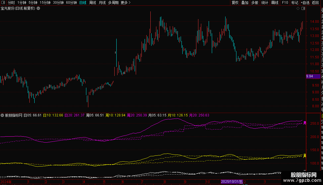This screenshot has height=185, width=323.
Task: Open the 统计 statistics tool
Action: [265, 3]
